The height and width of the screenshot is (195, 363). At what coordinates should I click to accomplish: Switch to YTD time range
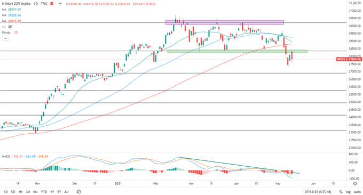[x=44, y=192]
